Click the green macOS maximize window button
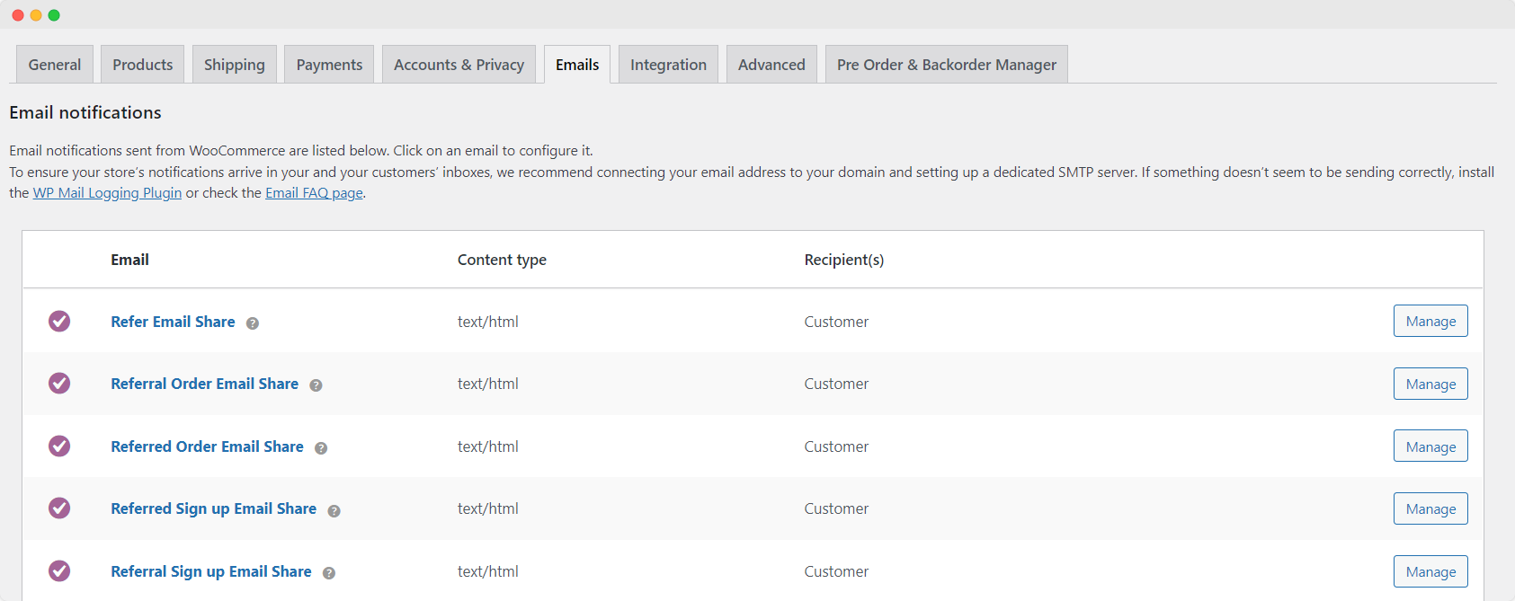 click(x=54, y=15)
